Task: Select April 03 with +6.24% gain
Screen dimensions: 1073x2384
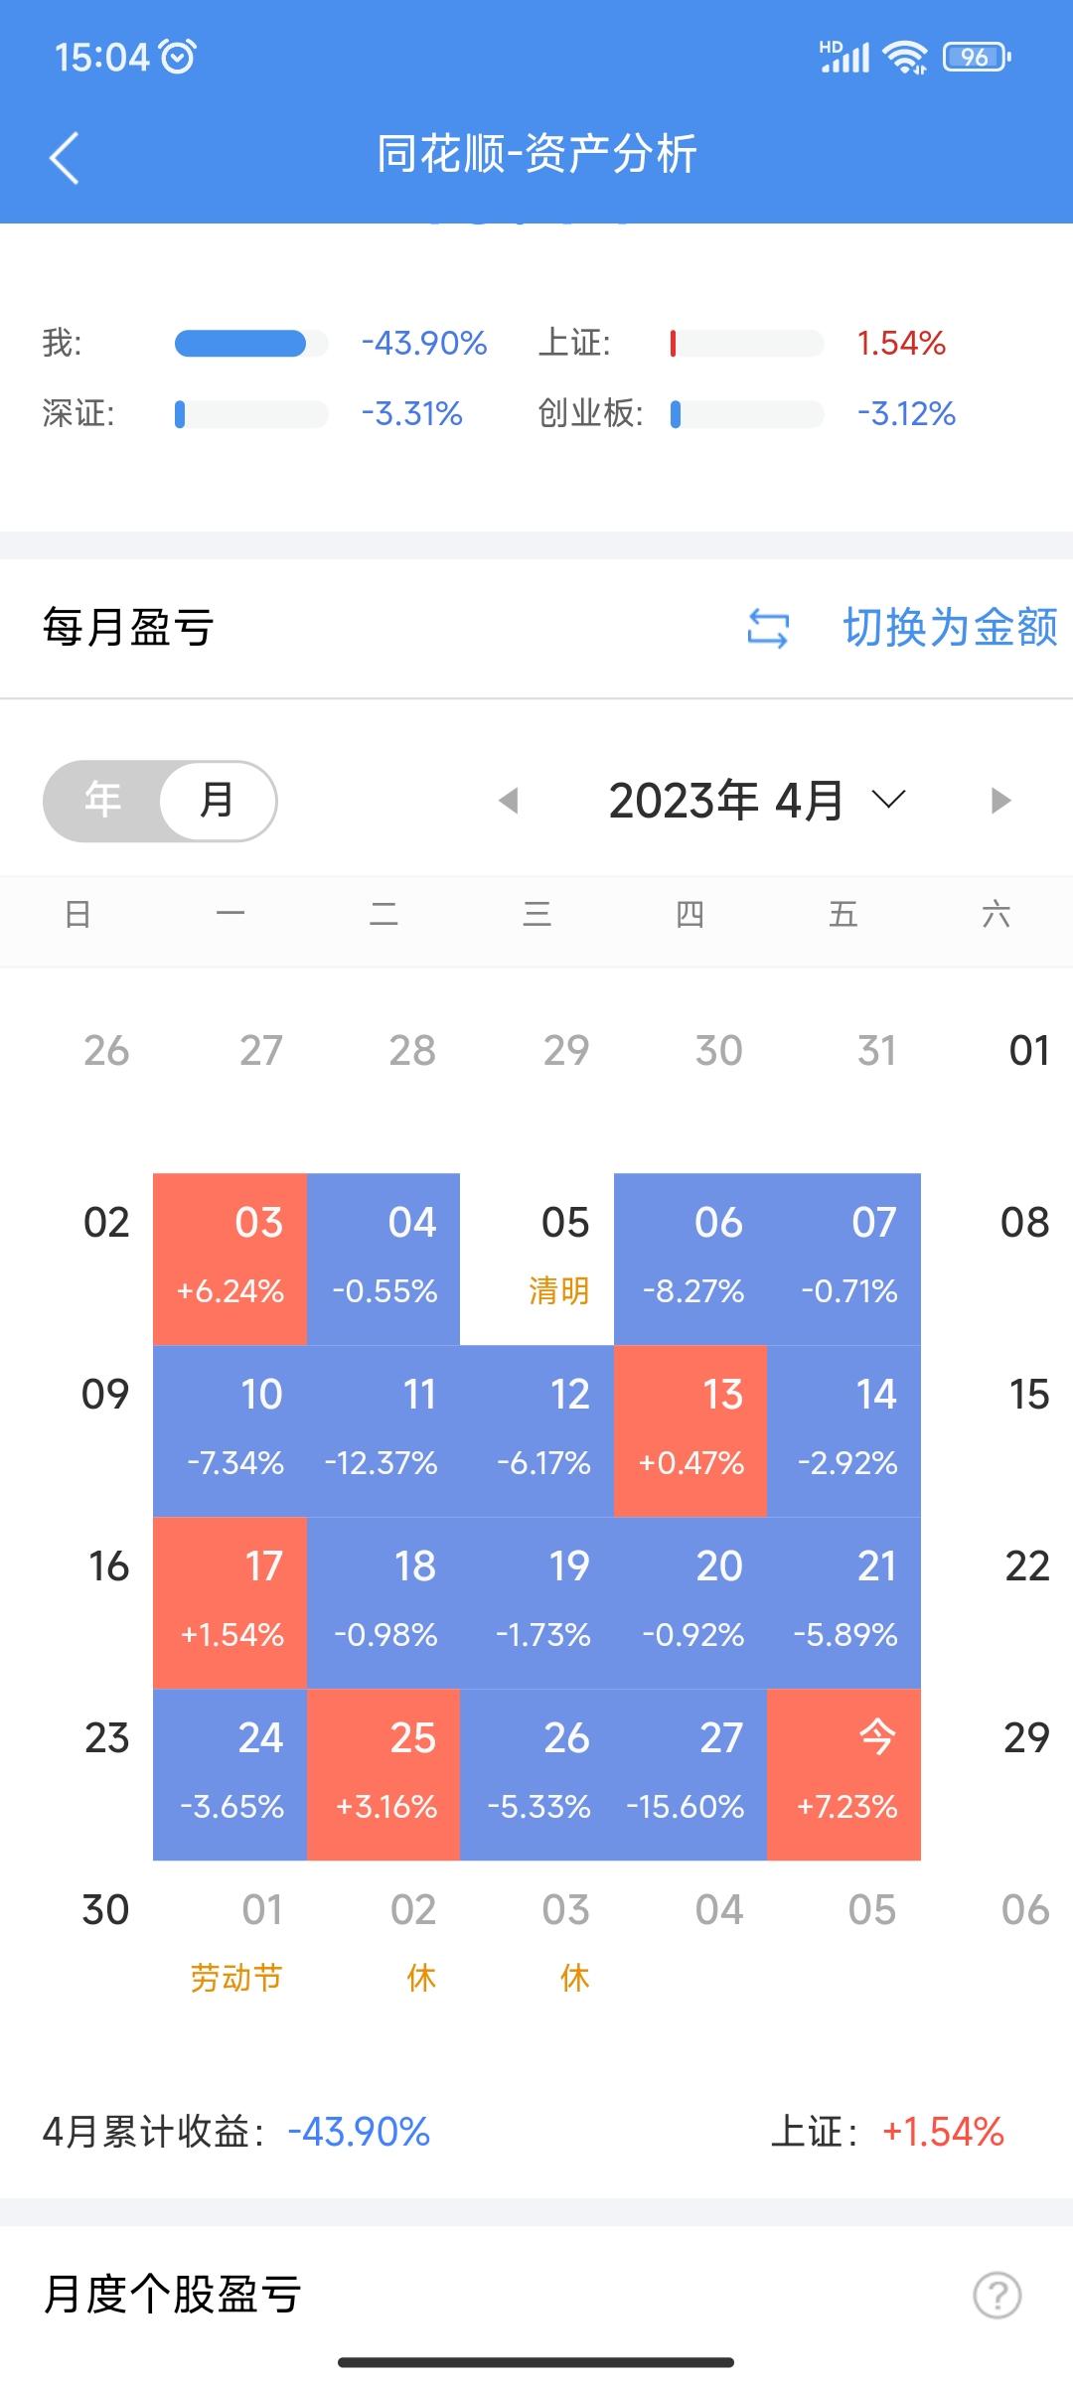Action: click(230, 1259)
